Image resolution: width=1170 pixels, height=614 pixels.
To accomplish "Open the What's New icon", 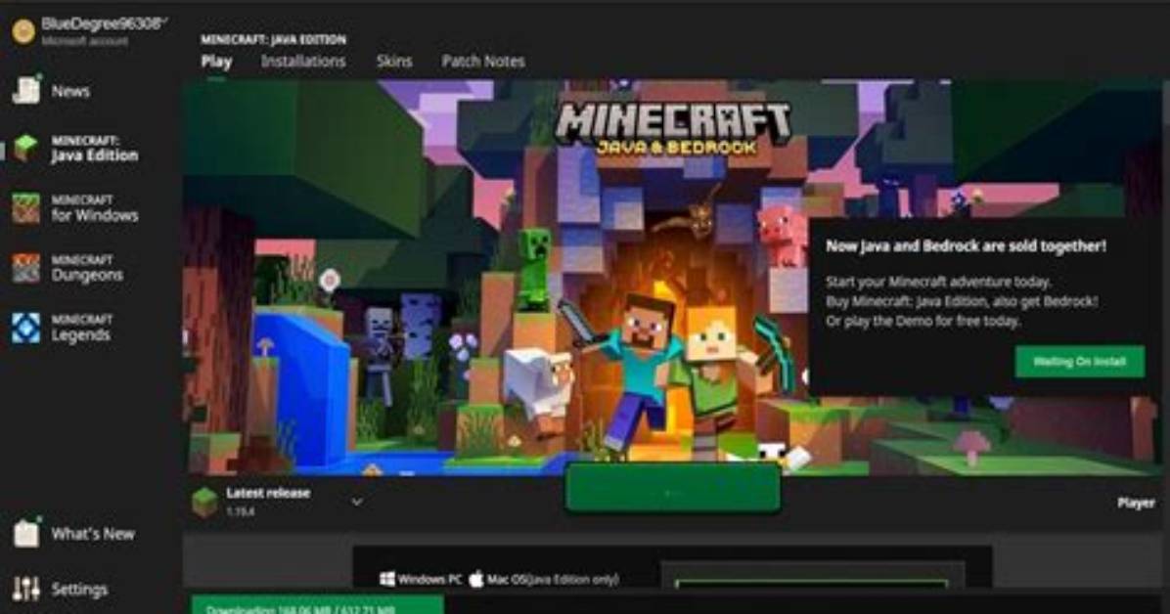I will tap(26, 533).
